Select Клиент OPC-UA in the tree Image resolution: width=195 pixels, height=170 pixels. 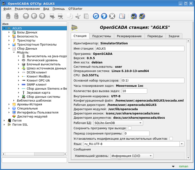coord(38,81)
